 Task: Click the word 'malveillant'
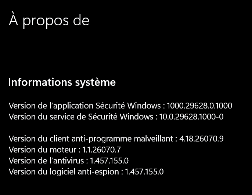coord(154,139)
